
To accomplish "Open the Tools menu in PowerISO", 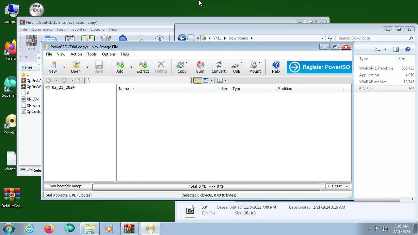I will tap(92, 54).
